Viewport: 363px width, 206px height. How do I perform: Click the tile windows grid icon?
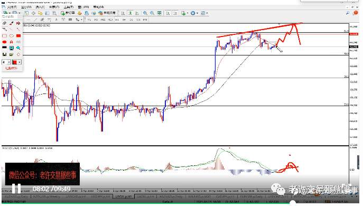(159, 13)
